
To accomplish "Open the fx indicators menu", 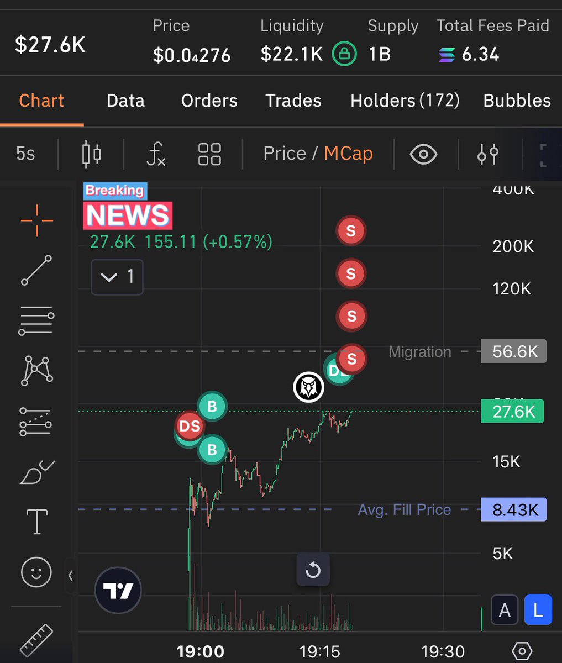I will [156, 154].
